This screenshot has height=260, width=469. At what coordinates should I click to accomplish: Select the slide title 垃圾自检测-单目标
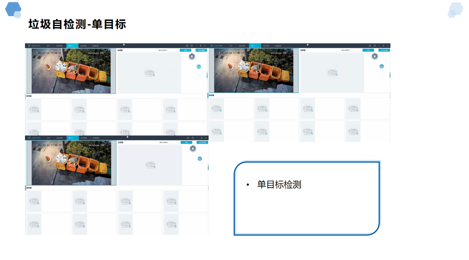(77, 24)
